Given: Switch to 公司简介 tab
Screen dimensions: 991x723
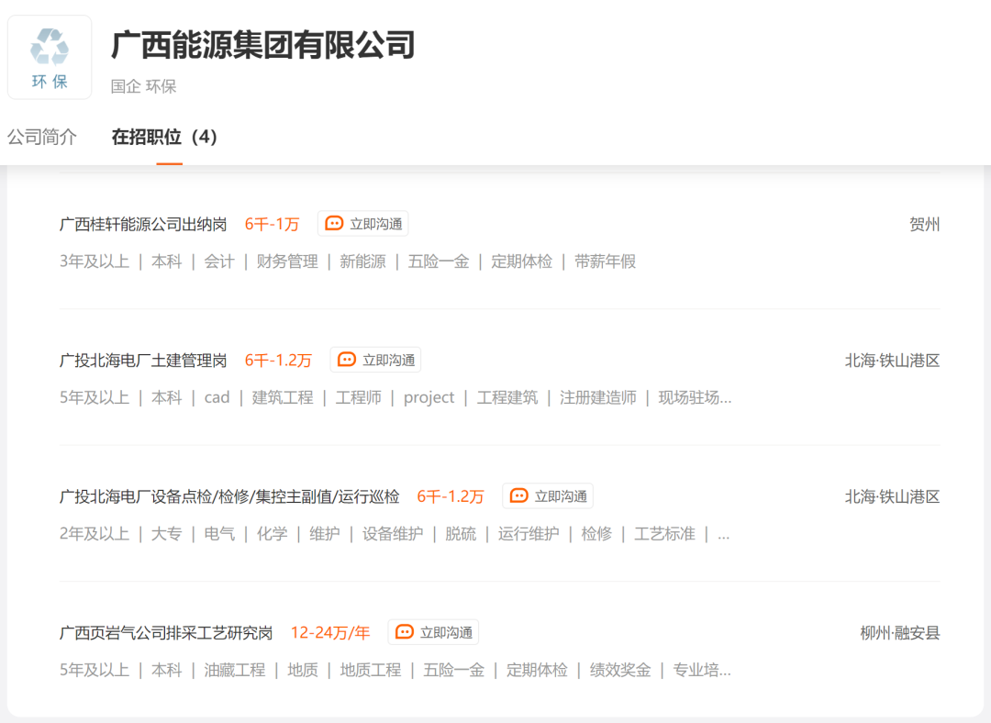Looking at the screenshot, I should pos(42,137).
